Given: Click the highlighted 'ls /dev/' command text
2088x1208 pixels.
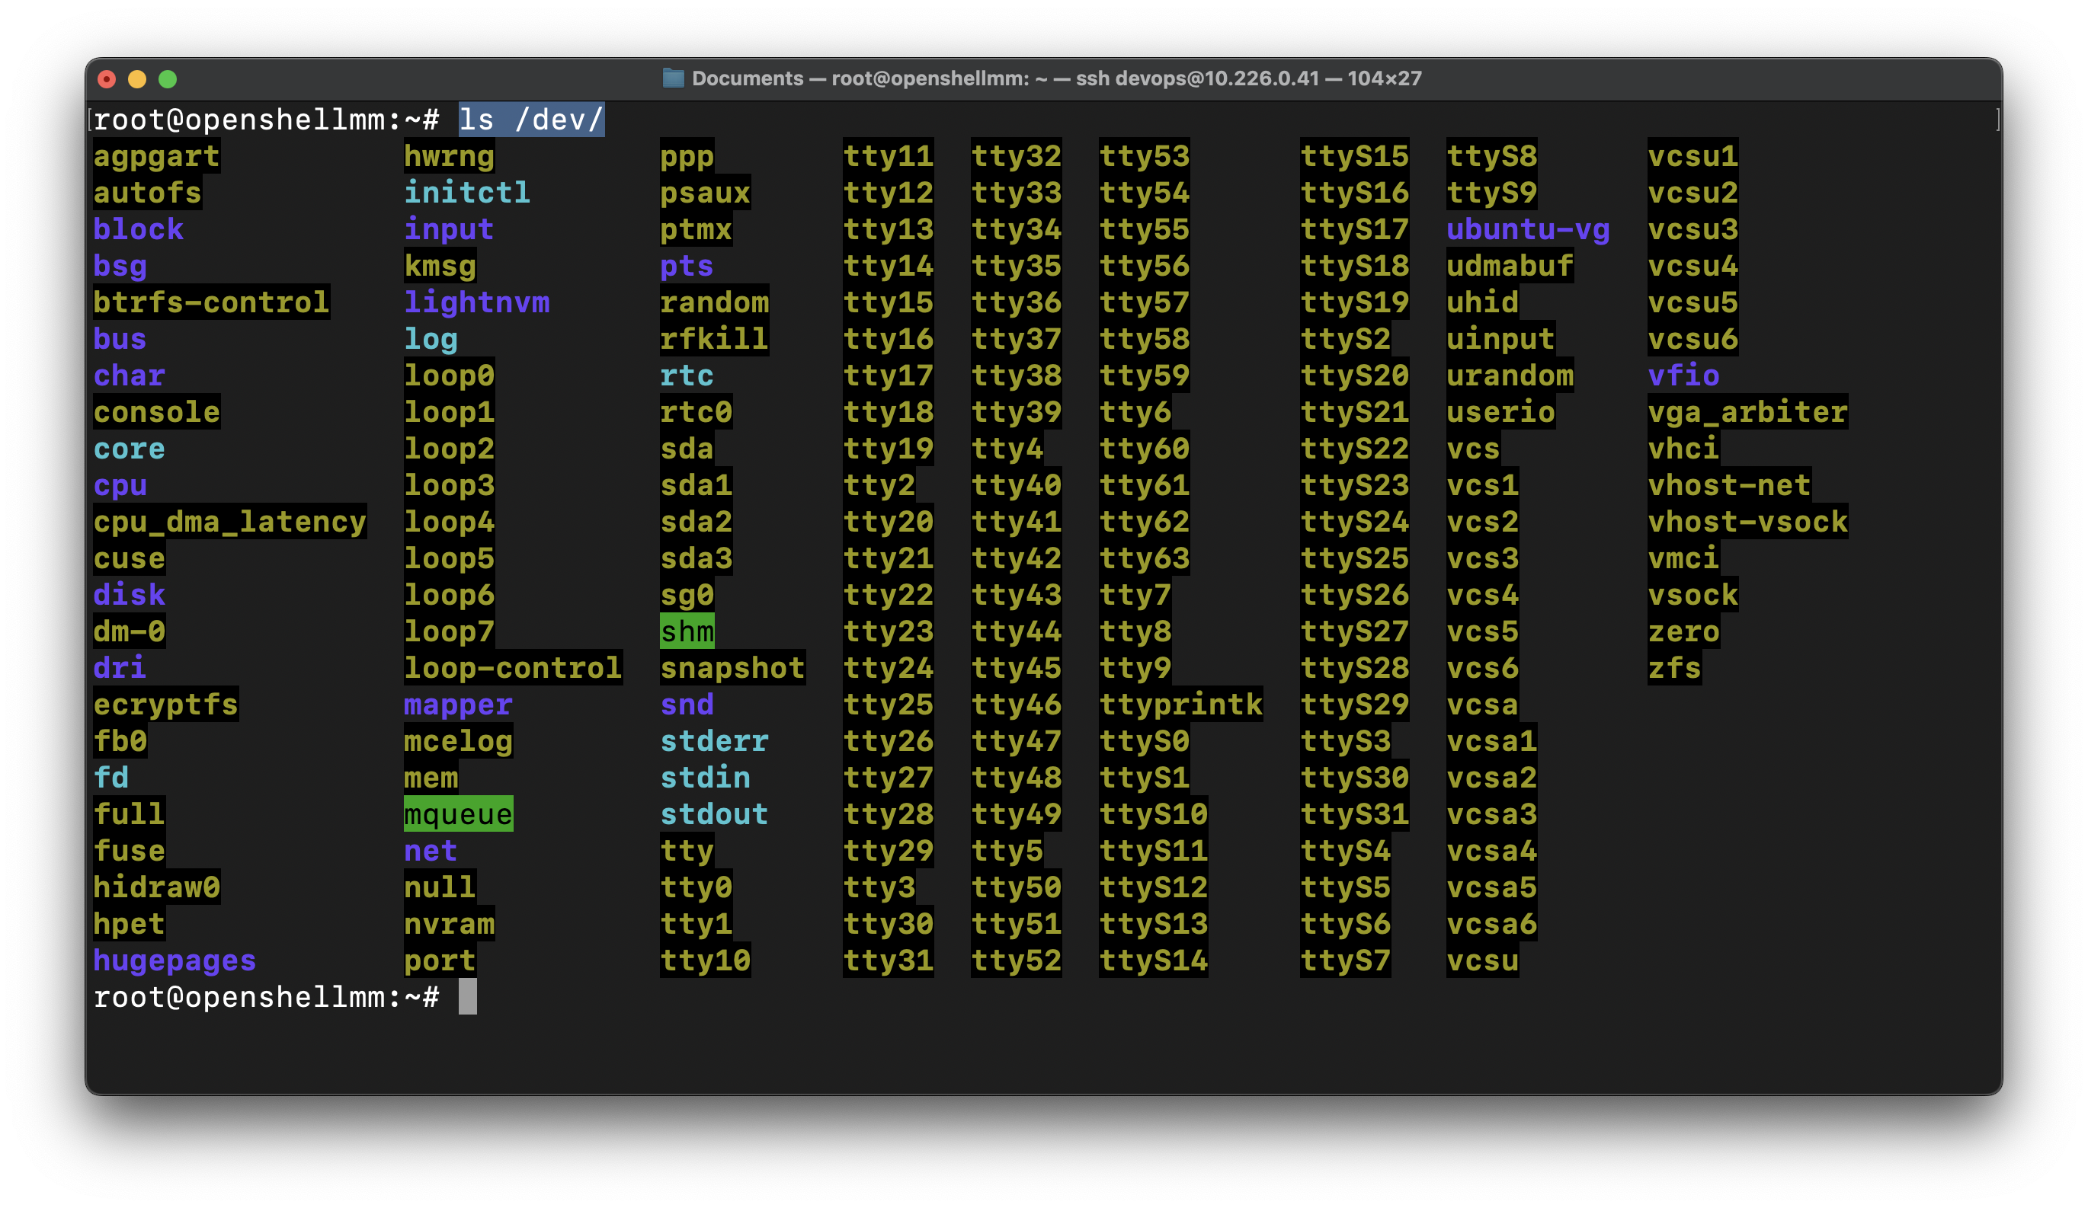Looking at the screenshot, I should [531, 120].
